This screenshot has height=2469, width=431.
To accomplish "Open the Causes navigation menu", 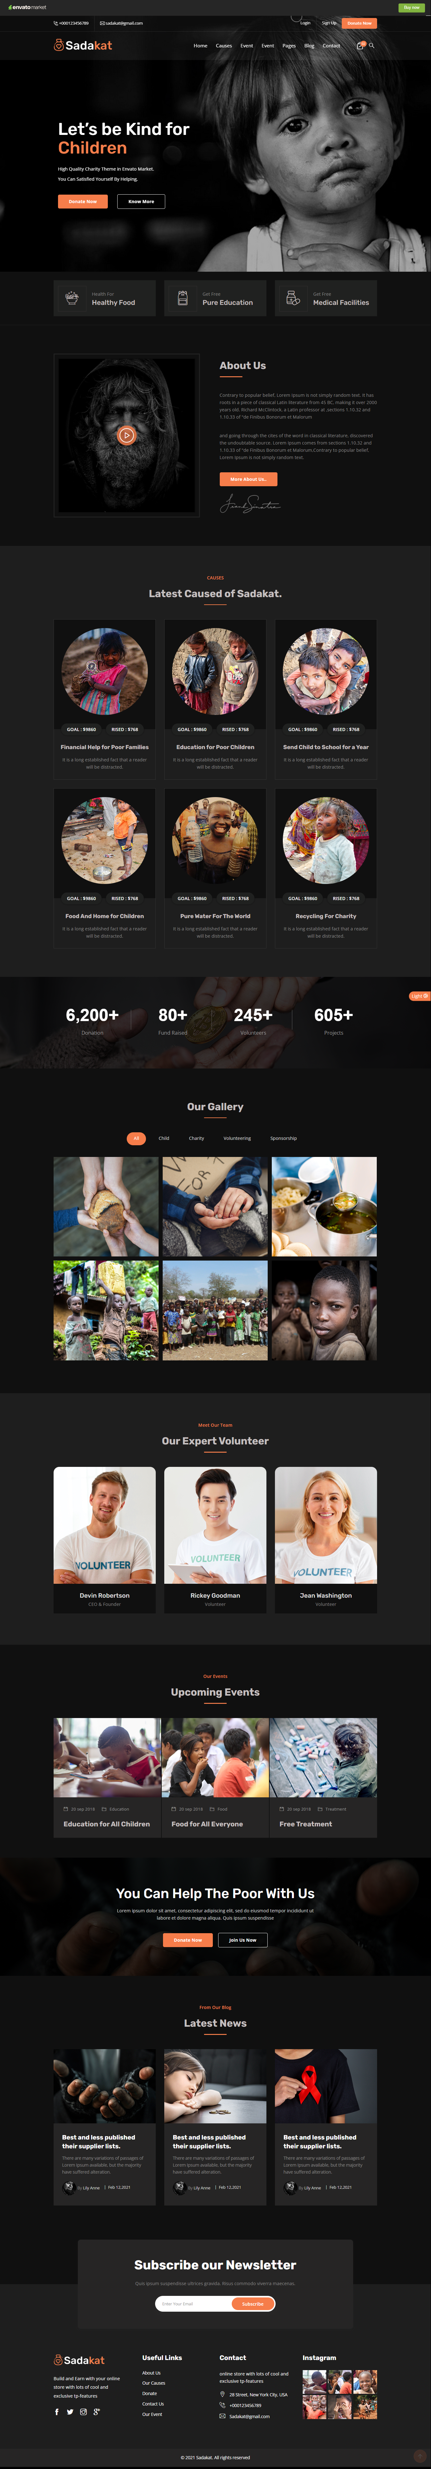I will (224, 45).
